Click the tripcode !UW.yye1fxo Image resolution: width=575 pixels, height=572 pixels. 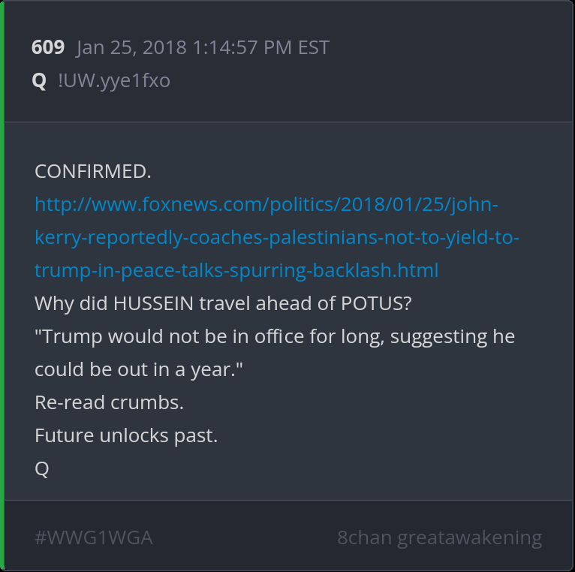[114, 80]
